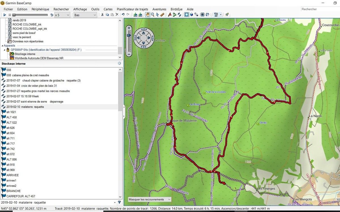Open the Affichage menu
This screenshot has width=340, height=212.
click(80, 9)
